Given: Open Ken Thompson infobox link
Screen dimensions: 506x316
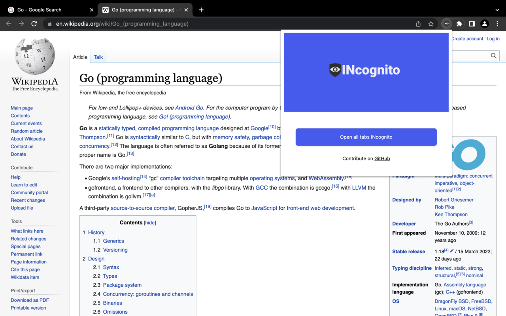Looking at the screenshot, I should (x=451, y=214).
